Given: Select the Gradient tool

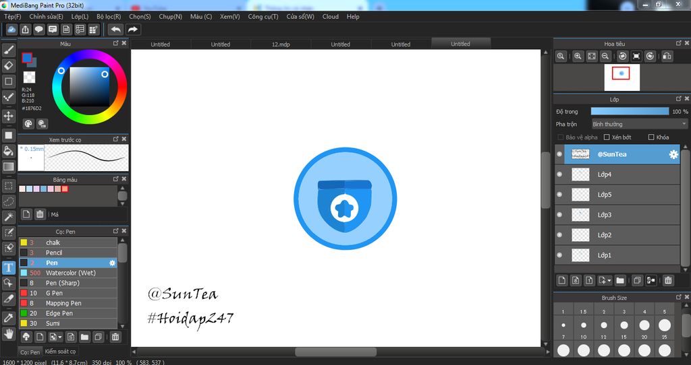Looking at the screenshot, I should [x=8, y=166].
